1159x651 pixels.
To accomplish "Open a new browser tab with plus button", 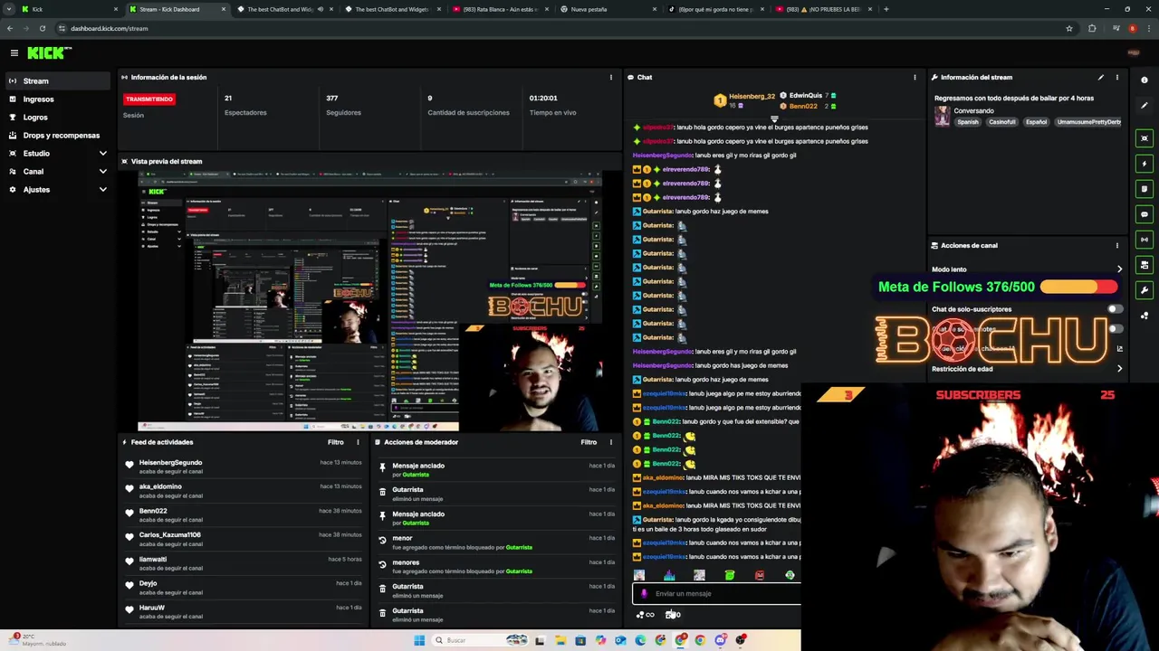I will click(x=886, y=9).
